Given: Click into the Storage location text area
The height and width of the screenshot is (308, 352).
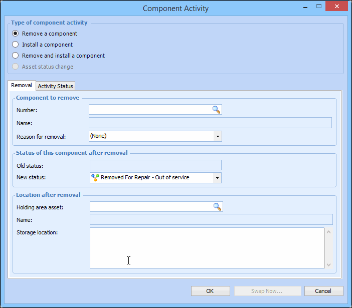Looking at the screenshot, I should [207, 248].
